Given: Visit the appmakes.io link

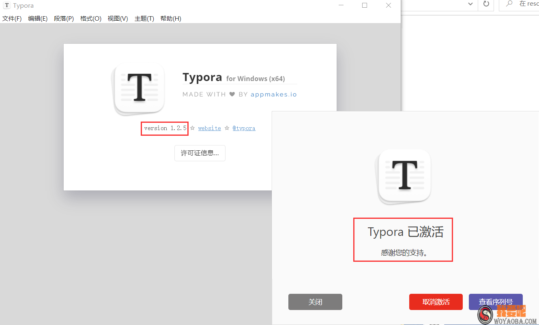Looking at the screenshot, I should (x=274, y=94).
